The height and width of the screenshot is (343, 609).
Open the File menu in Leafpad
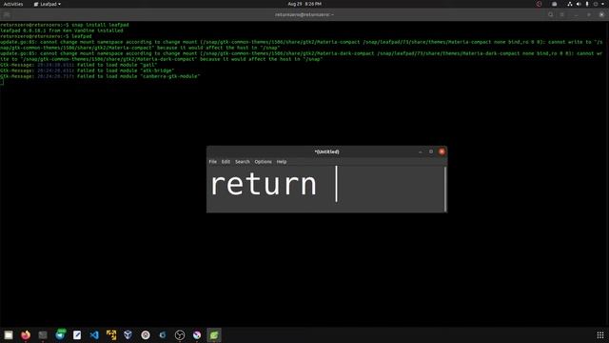point(213,162)
